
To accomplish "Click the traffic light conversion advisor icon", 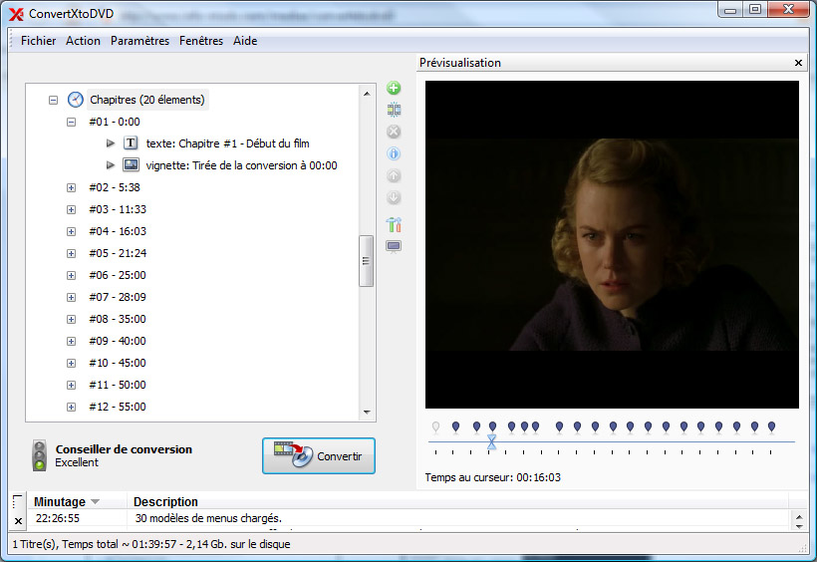I will (x=39, y=455).
